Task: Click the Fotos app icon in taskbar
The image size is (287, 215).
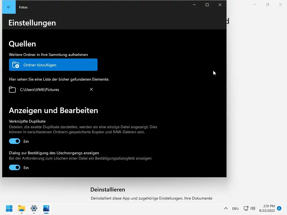Action: [x=46, y=208]
